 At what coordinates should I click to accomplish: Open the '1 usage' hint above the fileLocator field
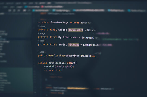42,33
